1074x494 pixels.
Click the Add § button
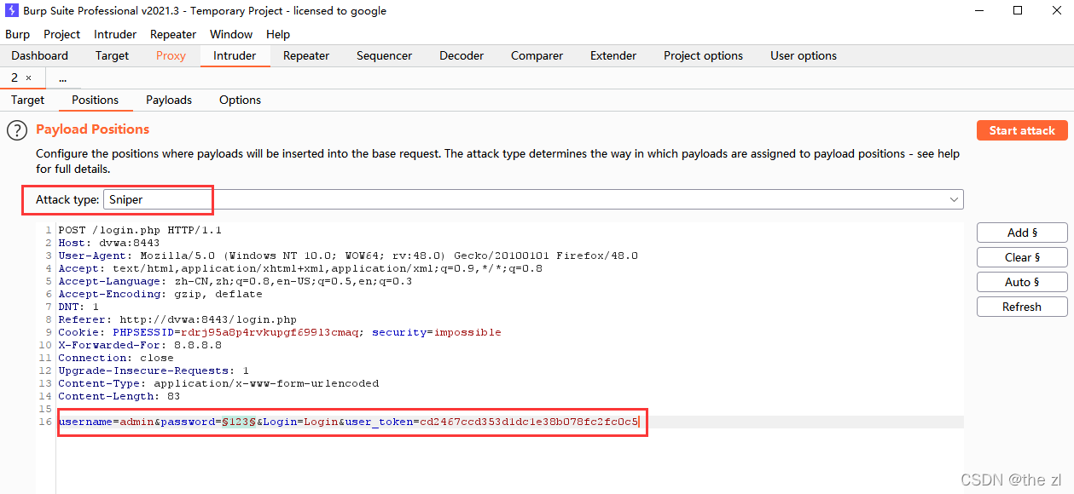point(1022,233)
